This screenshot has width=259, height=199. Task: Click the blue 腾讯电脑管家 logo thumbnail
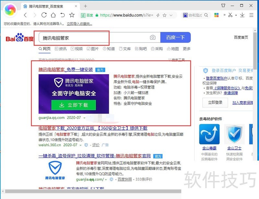coord(55,170)
